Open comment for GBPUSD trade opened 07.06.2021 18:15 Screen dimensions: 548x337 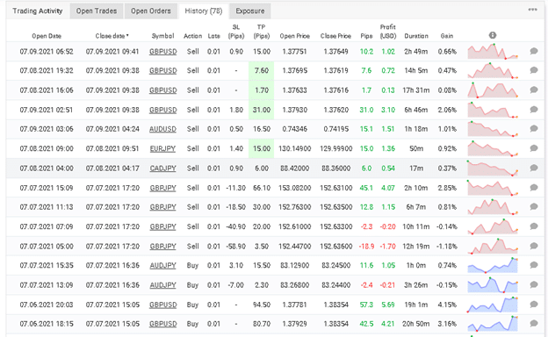[534, 323]
